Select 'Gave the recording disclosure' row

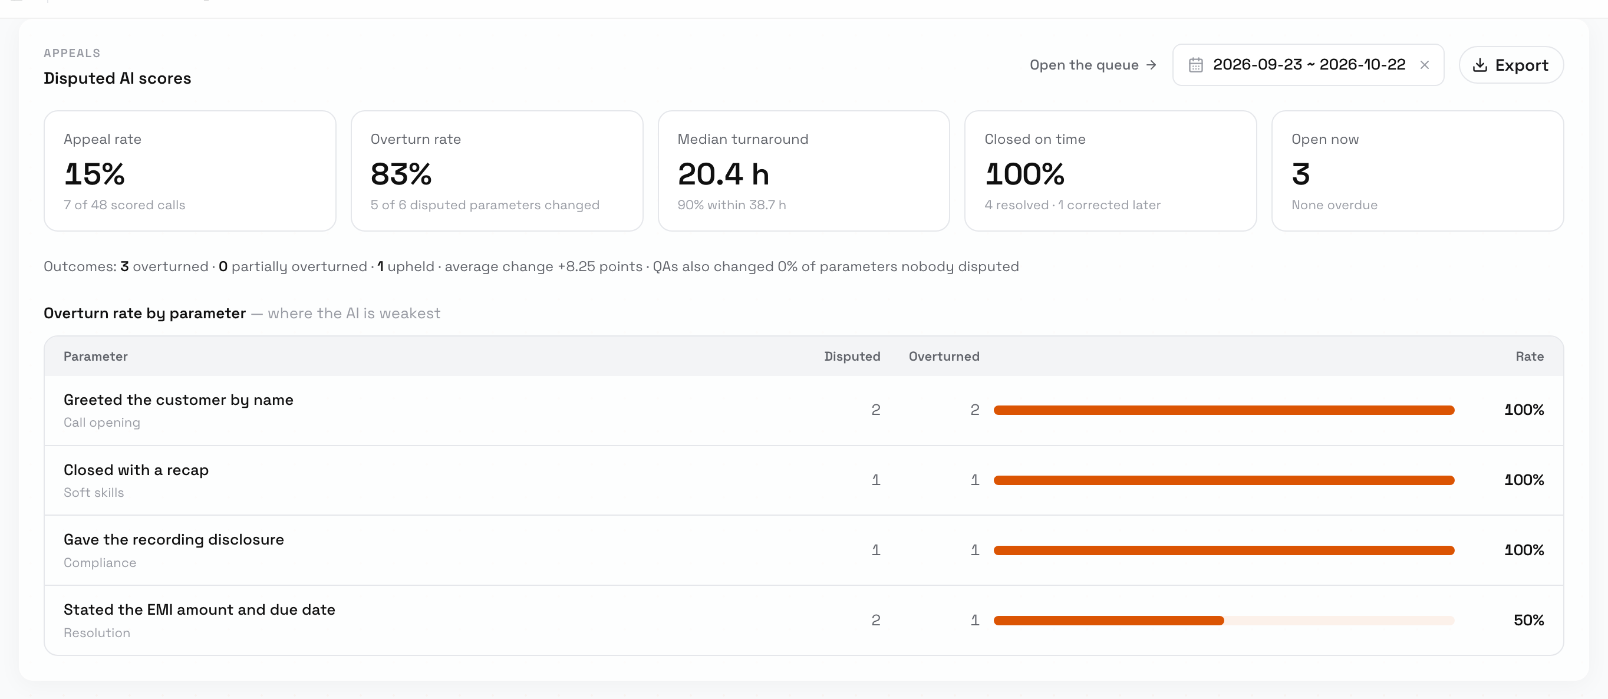click(803, 550)
